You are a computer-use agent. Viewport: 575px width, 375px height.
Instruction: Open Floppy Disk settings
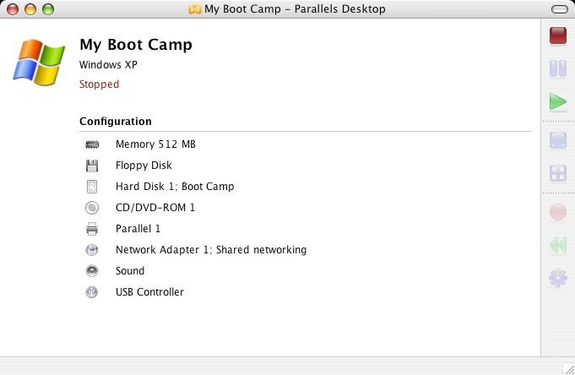click(144, 166)
